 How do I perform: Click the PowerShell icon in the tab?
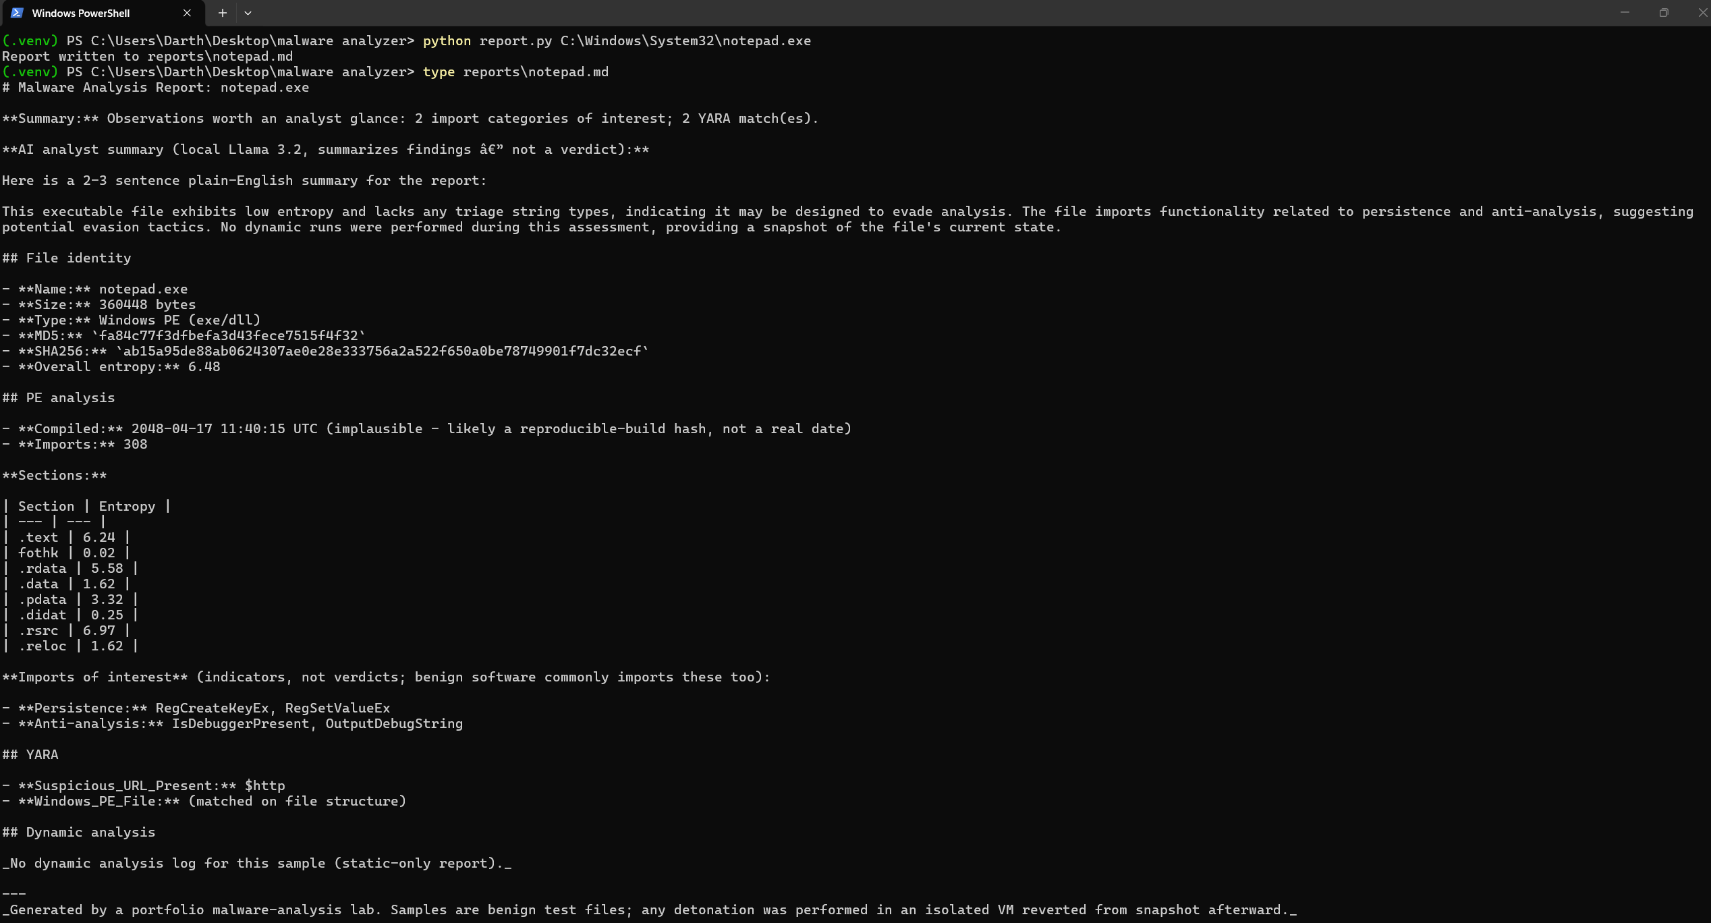pos(17,13)
